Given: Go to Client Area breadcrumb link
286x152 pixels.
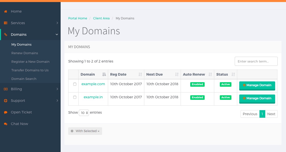Looking at the screenshot, I should [101, 18].
